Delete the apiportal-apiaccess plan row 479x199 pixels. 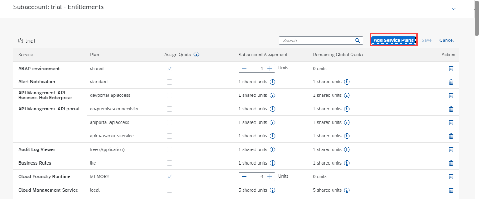[x=451, y=122]
